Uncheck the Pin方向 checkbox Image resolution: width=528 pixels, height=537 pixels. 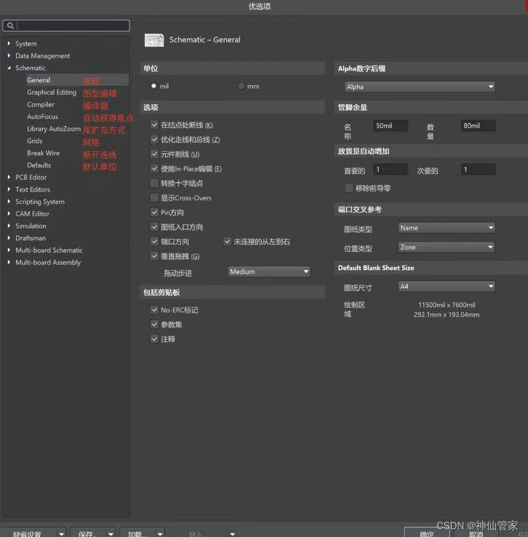[x=154, y=213]
